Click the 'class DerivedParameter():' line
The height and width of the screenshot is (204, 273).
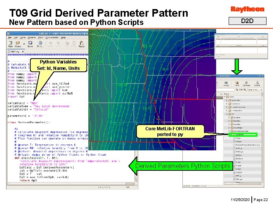(x=29, y=122)
